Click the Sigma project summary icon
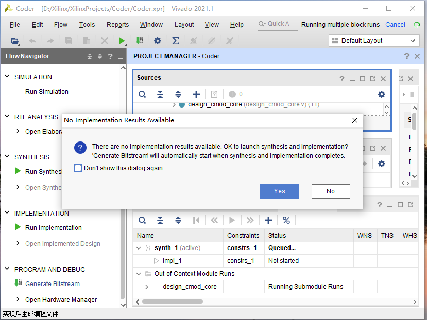 [176, 41]
